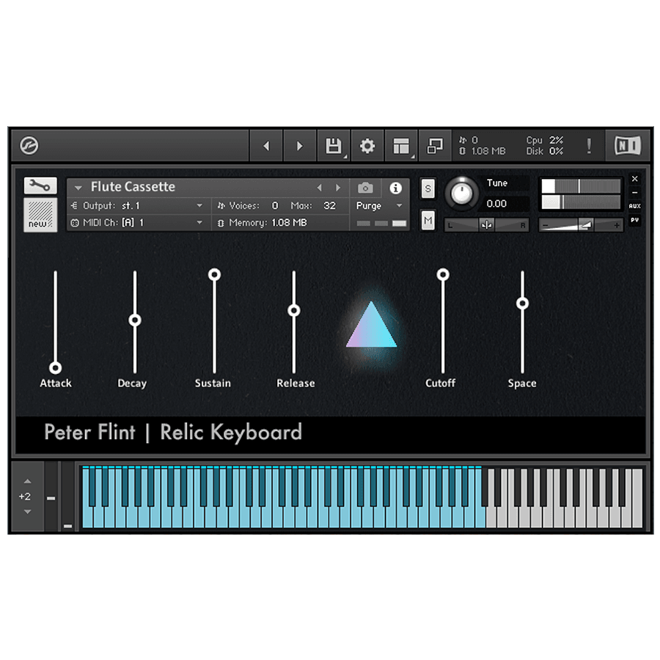660x660 pixels.
Task: Click the Flute Cassette instrument name
Action: (133, 186)
